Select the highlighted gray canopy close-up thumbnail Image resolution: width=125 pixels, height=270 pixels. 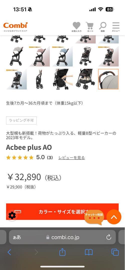(108, 79)
